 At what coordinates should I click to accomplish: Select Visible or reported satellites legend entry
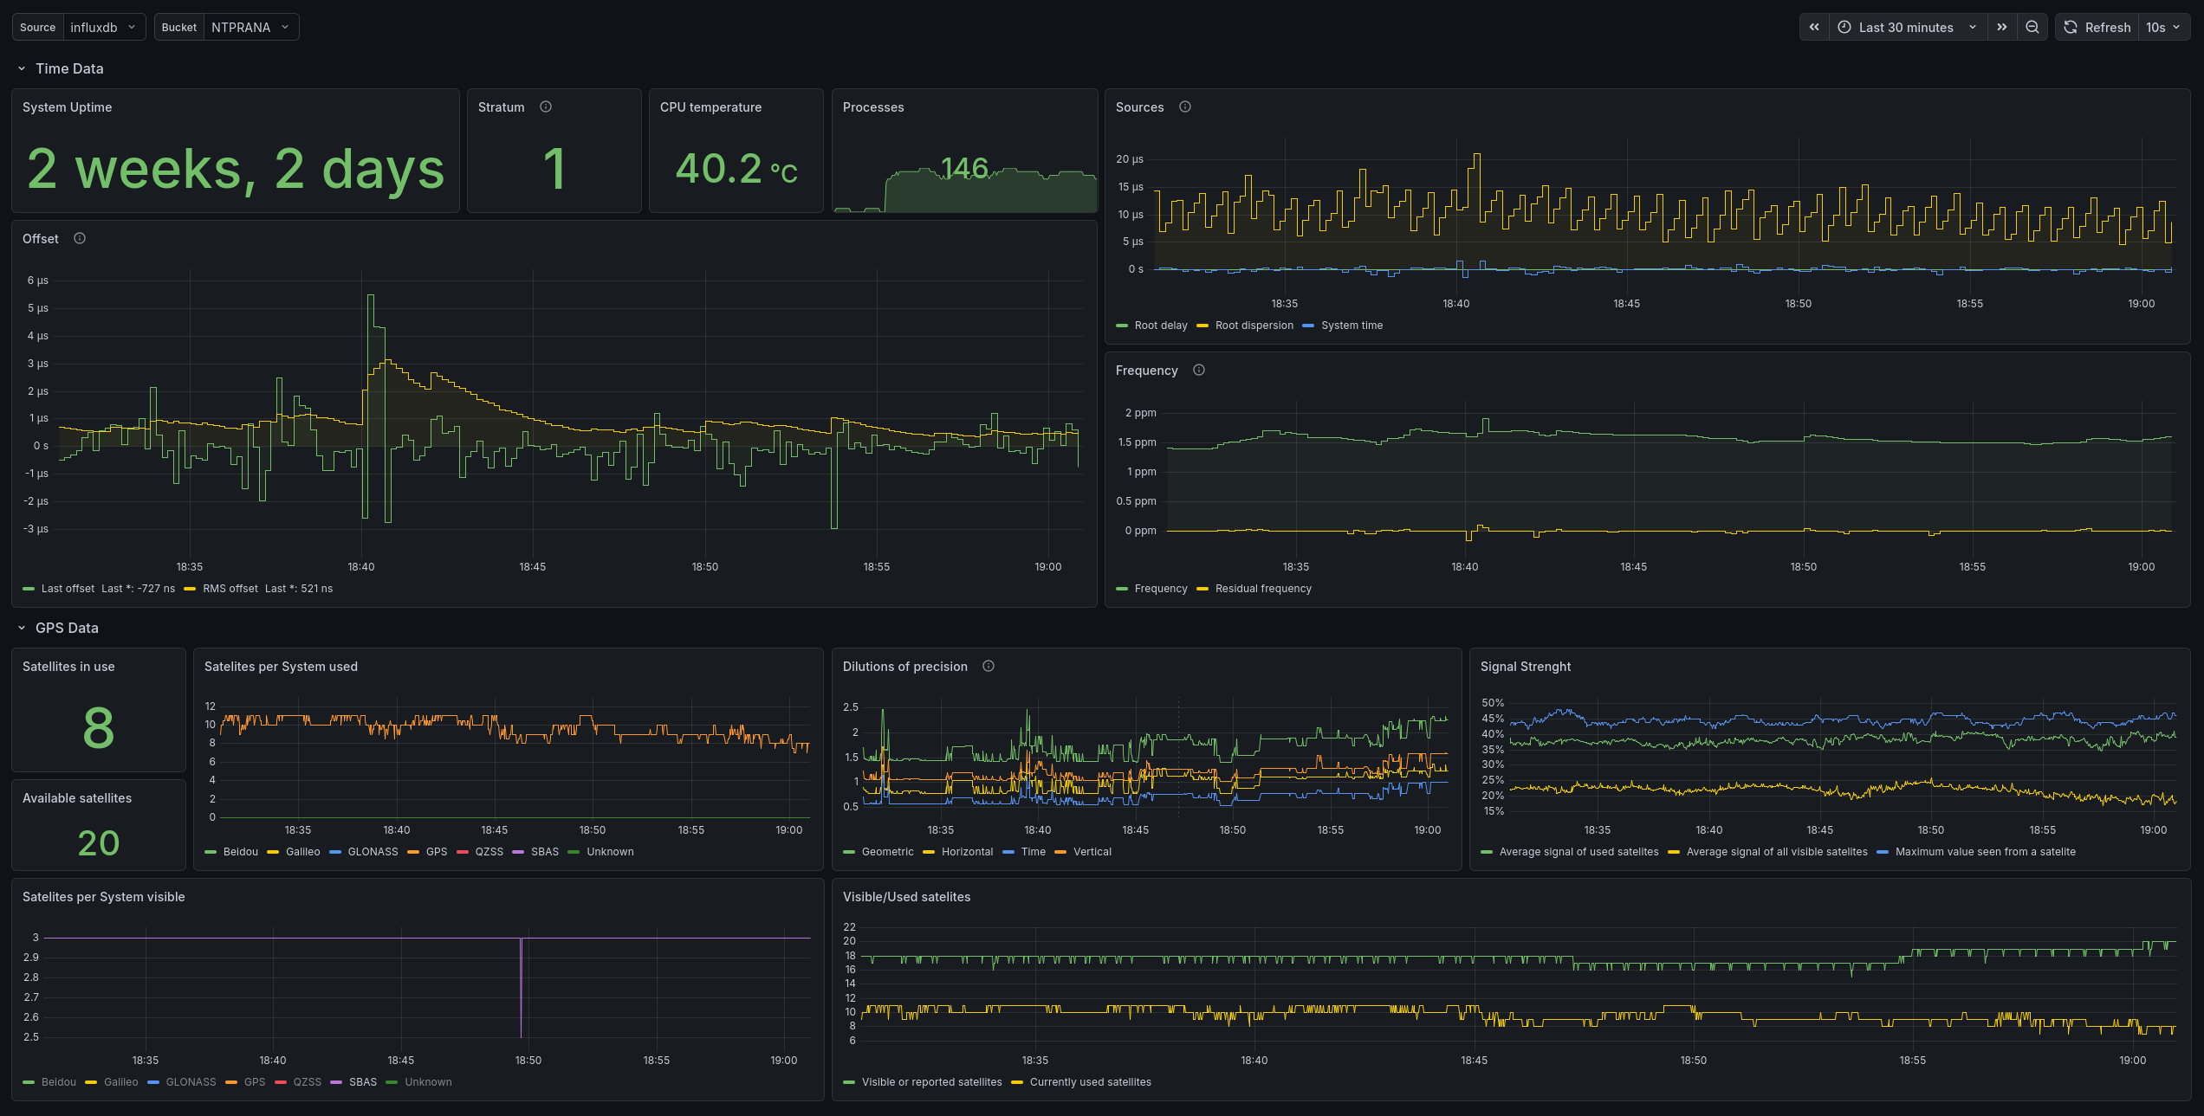[931, 1082]
